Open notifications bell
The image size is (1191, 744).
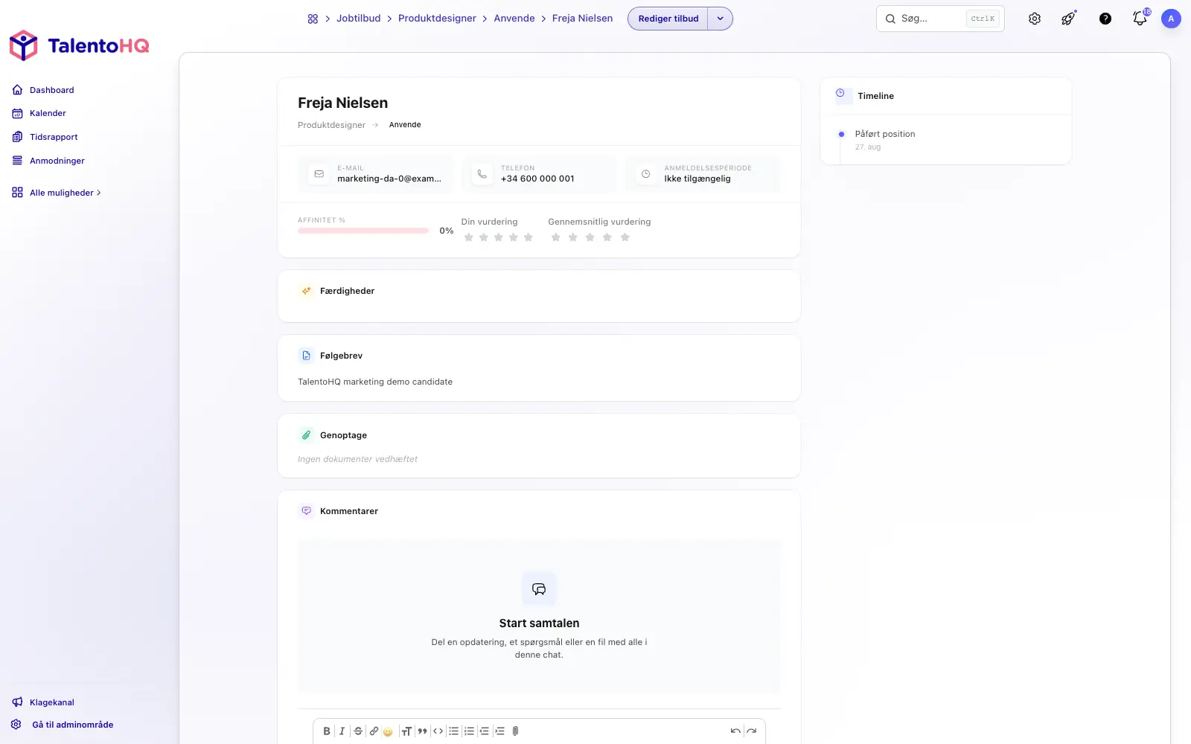1140,19
